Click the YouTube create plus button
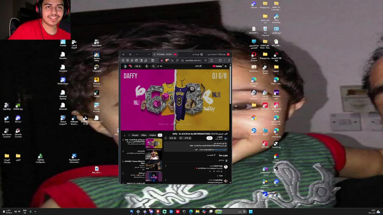383x215 pixels. tap(138, 66)
